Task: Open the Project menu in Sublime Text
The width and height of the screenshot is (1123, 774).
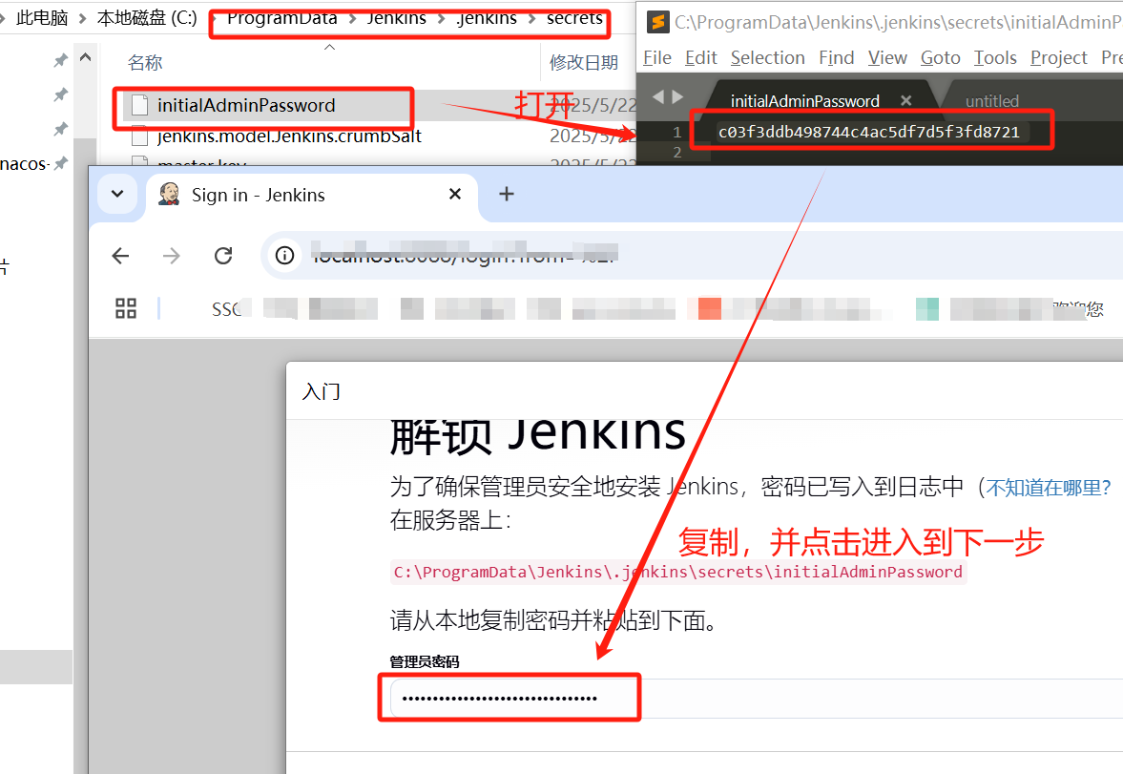Action: (1058, 58)
